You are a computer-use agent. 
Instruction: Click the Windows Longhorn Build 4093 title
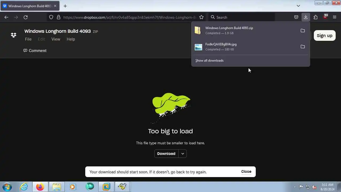click(58, 31)
